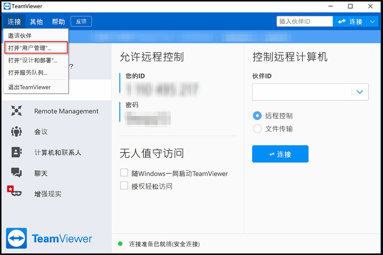Click the 您的ID label
This screenshot has width=383, height=255.
pos(135,76)
